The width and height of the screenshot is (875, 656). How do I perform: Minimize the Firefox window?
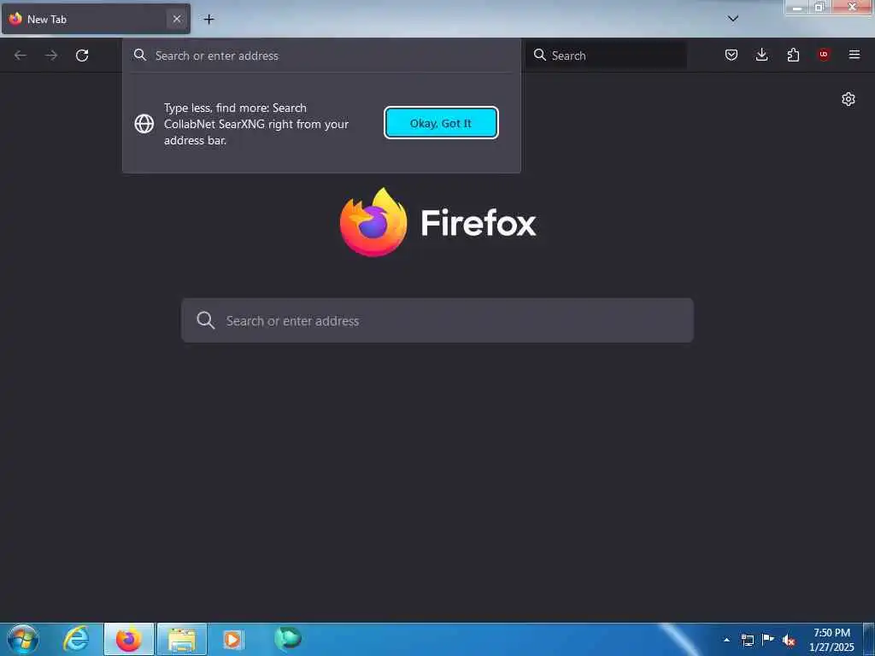(797, 8)
